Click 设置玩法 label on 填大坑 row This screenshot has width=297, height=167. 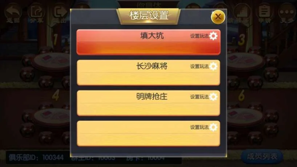200,36
